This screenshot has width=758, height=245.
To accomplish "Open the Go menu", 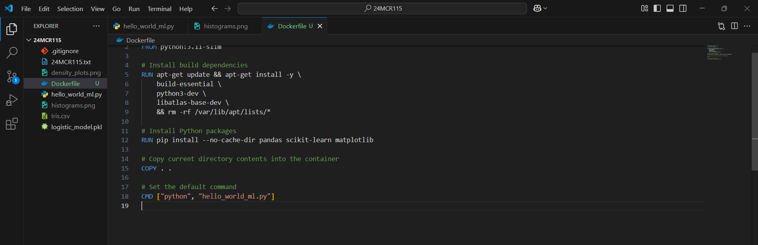I will tap(117, 9).
